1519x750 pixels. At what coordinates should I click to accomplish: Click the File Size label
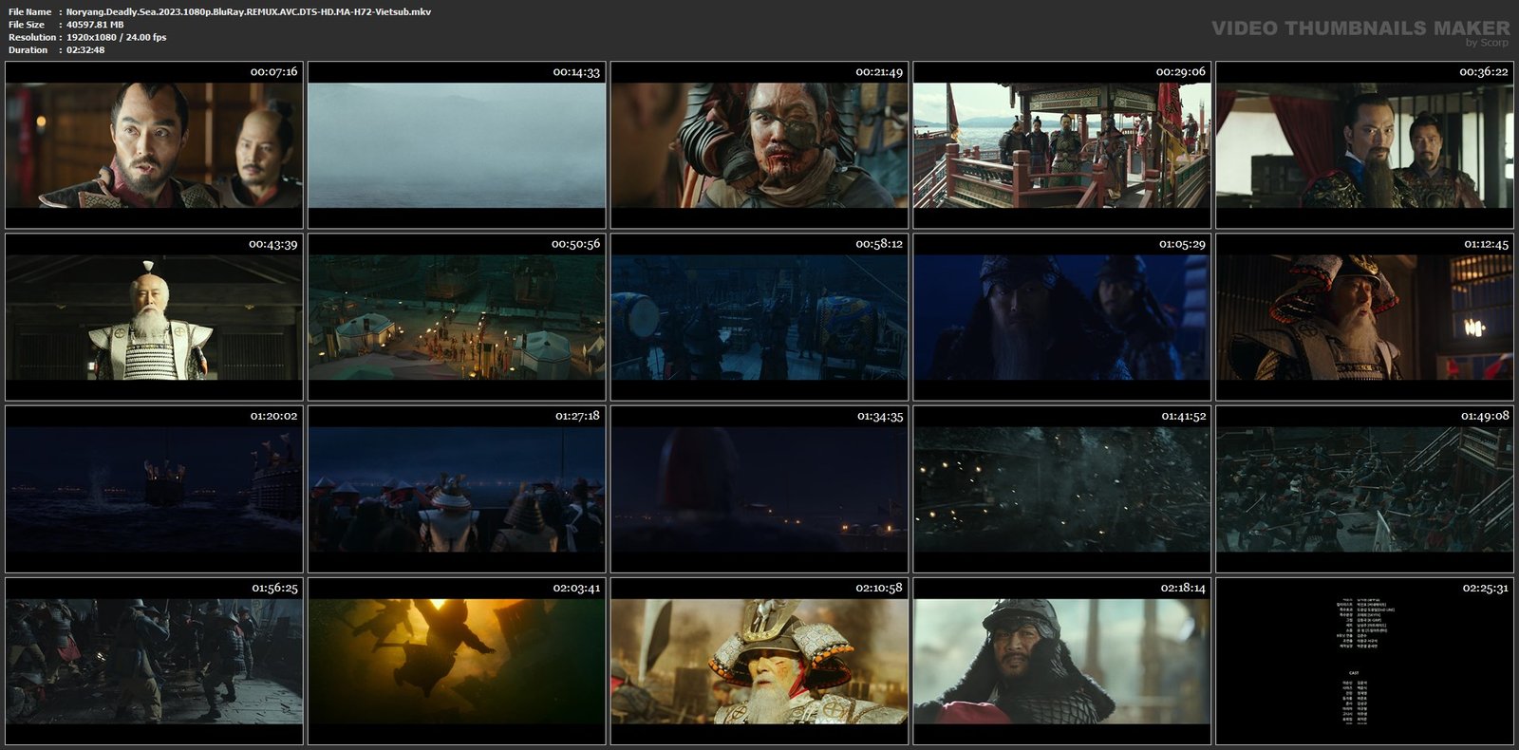point(27,25)
